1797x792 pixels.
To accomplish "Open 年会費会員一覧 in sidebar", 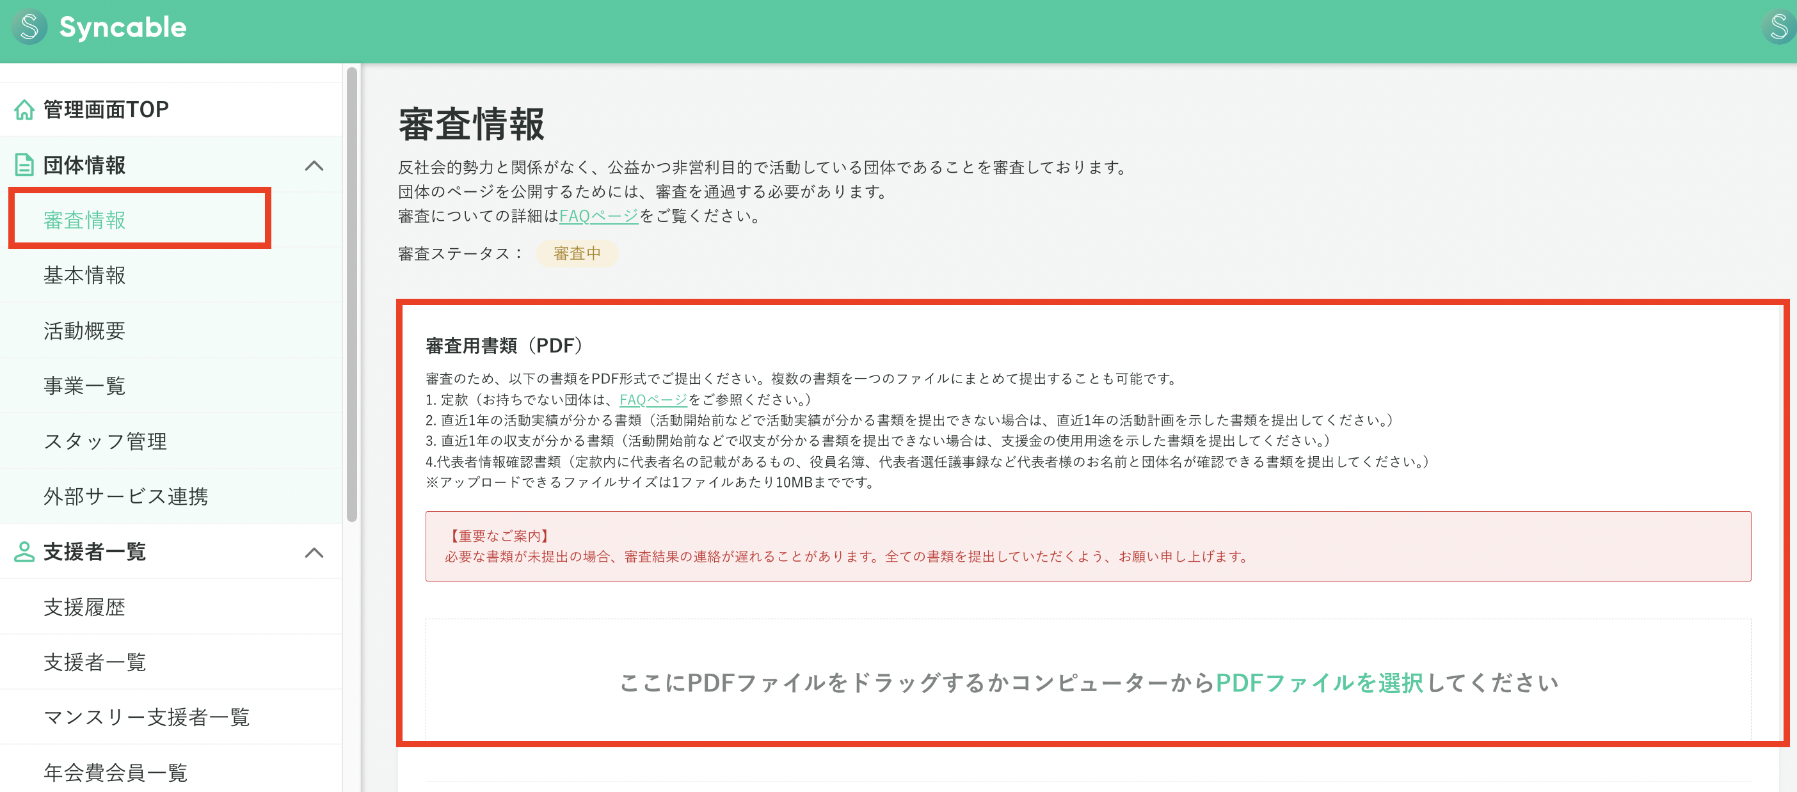I will tap(115, 772).
